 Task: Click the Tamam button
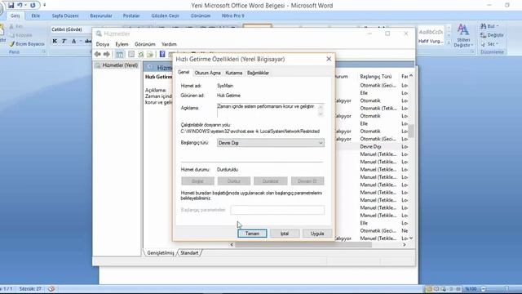click(x=252, y=234)
